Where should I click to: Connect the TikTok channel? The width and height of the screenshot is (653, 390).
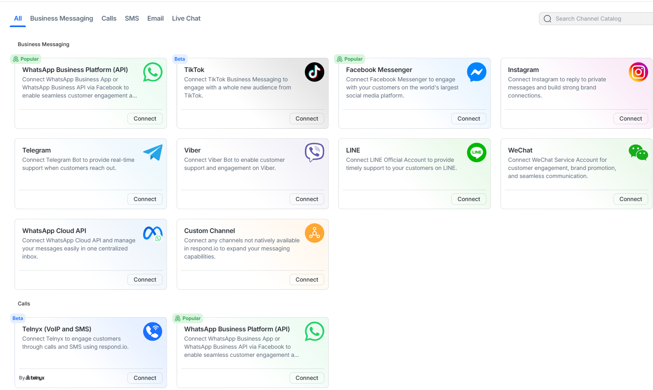click(x=306, y=119)
